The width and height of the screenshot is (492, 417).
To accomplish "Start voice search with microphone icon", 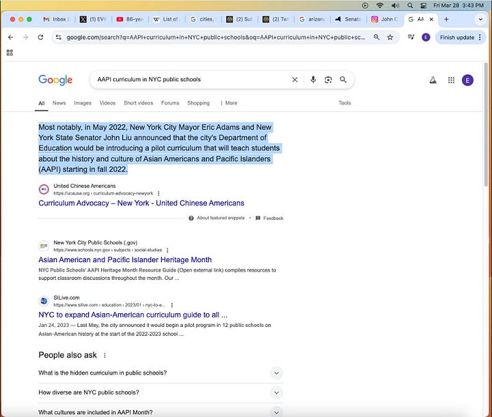I will (313, 80).
